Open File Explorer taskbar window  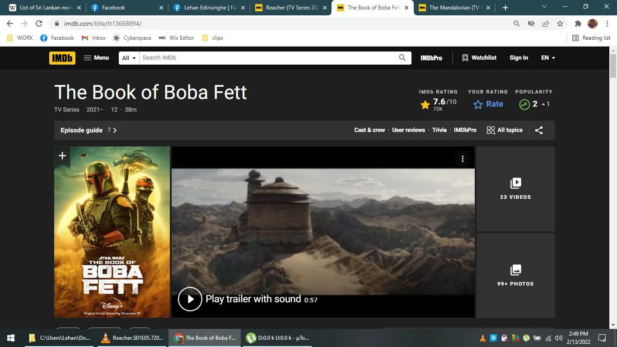[60, 338]
